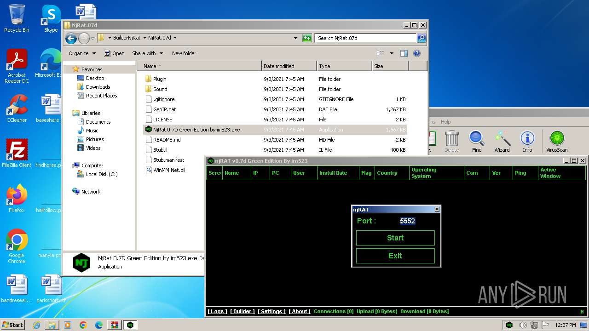This screenshot has width=589, height=331.
Task: Open CCleaner desktop shortcut
Action: 17,108
